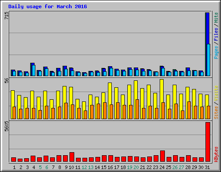
Task: Click the orange sites bar for day 28
Action: click(189, 110)
